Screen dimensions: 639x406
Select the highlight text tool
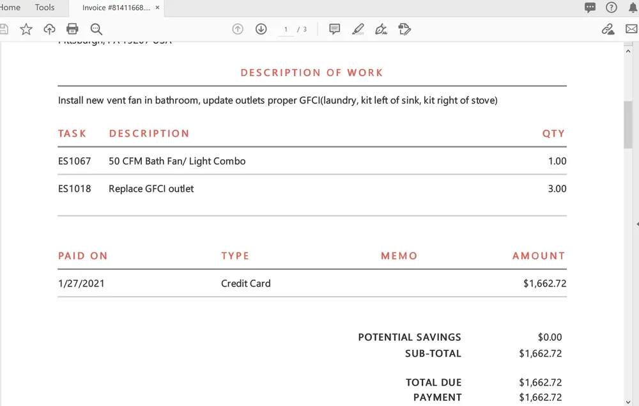(x=358, y=29)
